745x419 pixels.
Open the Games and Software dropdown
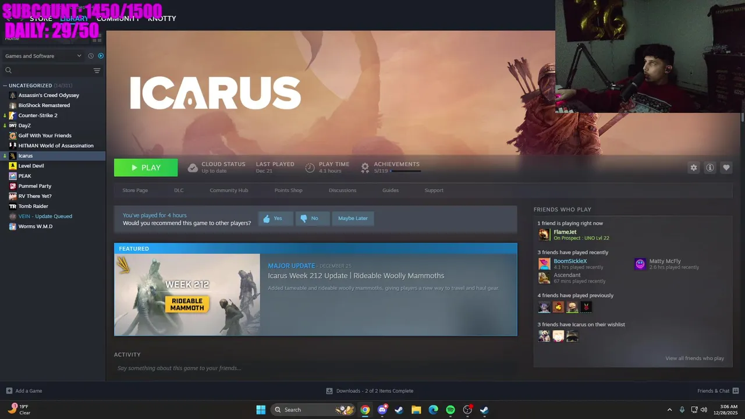point(43,56)
